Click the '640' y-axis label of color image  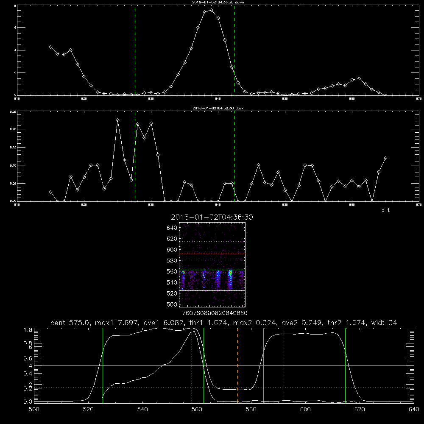pyautogui.click(x=172, y=228)
